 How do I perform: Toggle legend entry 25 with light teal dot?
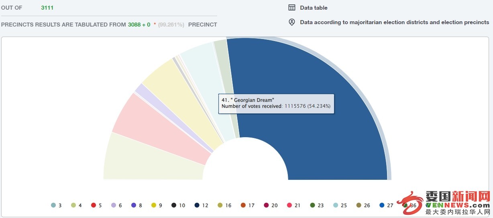point(340,205)
